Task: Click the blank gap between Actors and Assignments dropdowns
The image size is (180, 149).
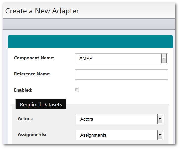Action: click(119, 127)
